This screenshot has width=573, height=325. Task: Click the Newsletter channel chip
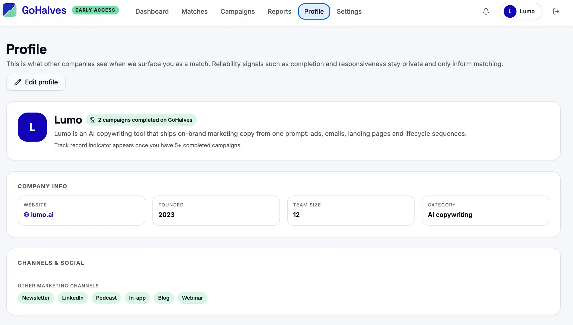[x=36, y=298]
